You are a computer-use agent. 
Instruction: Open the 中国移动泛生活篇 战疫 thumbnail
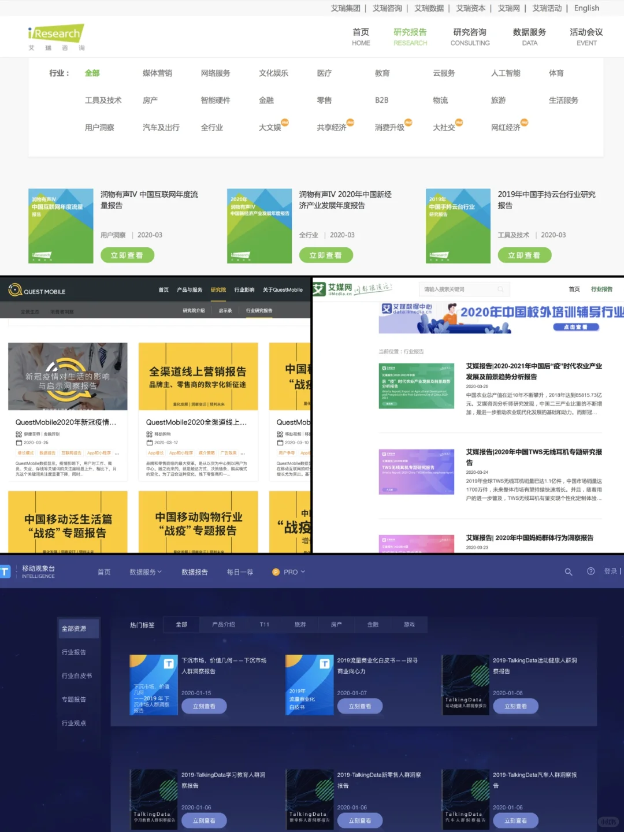pos(68,522)
